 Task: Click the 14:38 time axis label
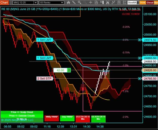pos(100,126)
